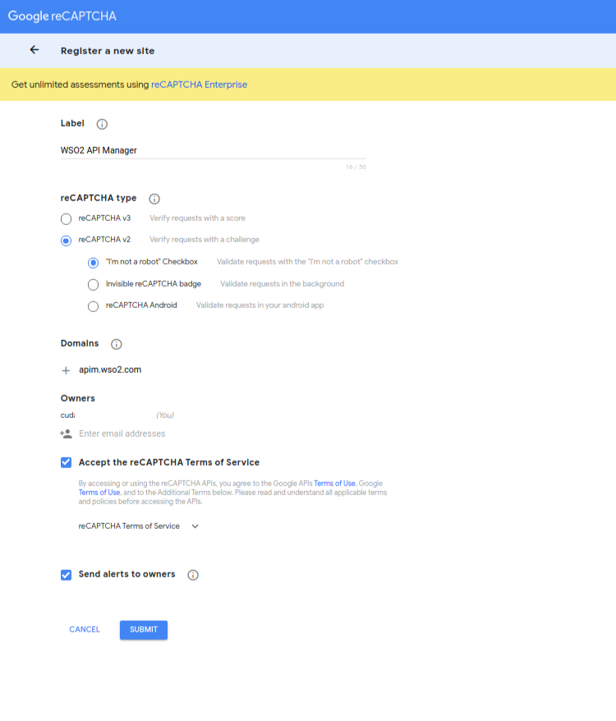Click the "Verify requests with a challenge" description
The image size is (616, 721).
click(x=205, y=240)
